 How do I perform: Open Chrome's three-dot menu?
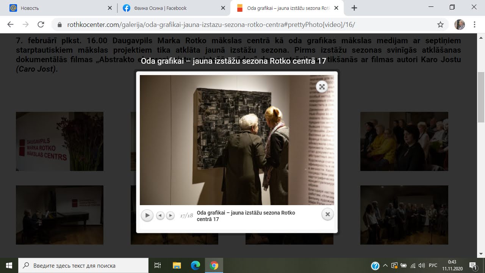(474, 25)
